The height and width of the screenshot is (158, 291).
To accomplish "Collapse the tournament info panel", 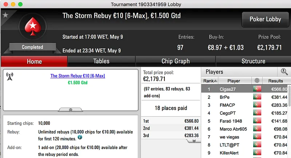I will point(71,109).
